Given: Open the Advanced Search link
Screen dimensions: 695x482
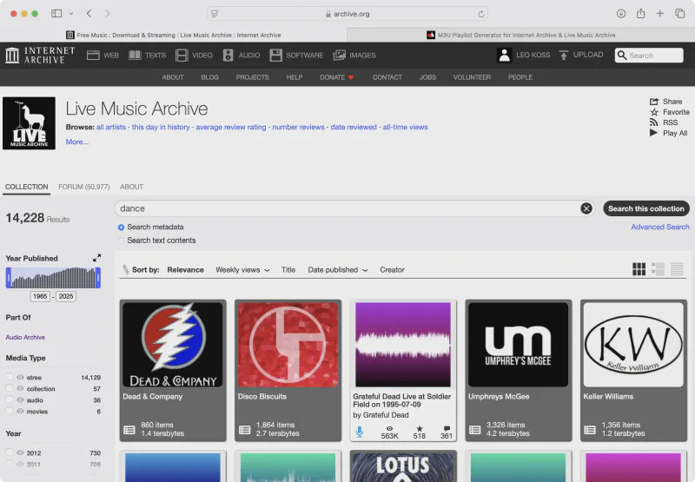Looking at the screenshot, I should tap(659, 227).
